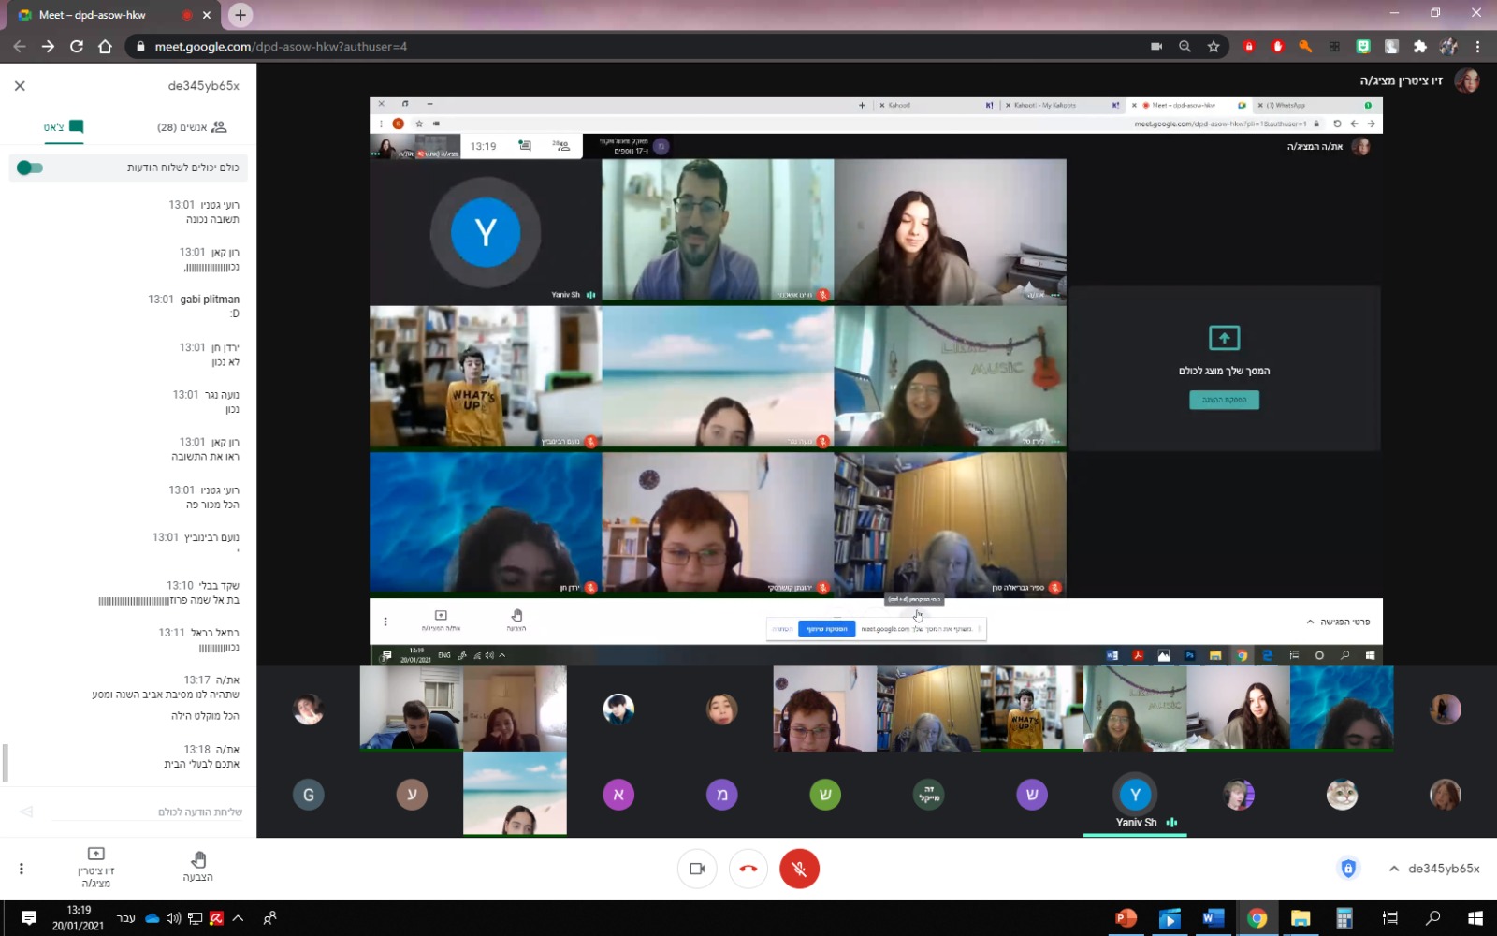Click the send message arrow icon

click(x=26, y=812)
